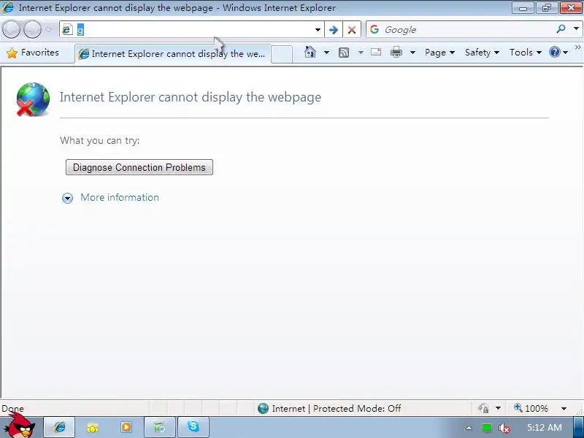This screenshot has height=438, width=584.
Task: Expand the Print dropdown arrow
Action: click(x=412, y=53)
